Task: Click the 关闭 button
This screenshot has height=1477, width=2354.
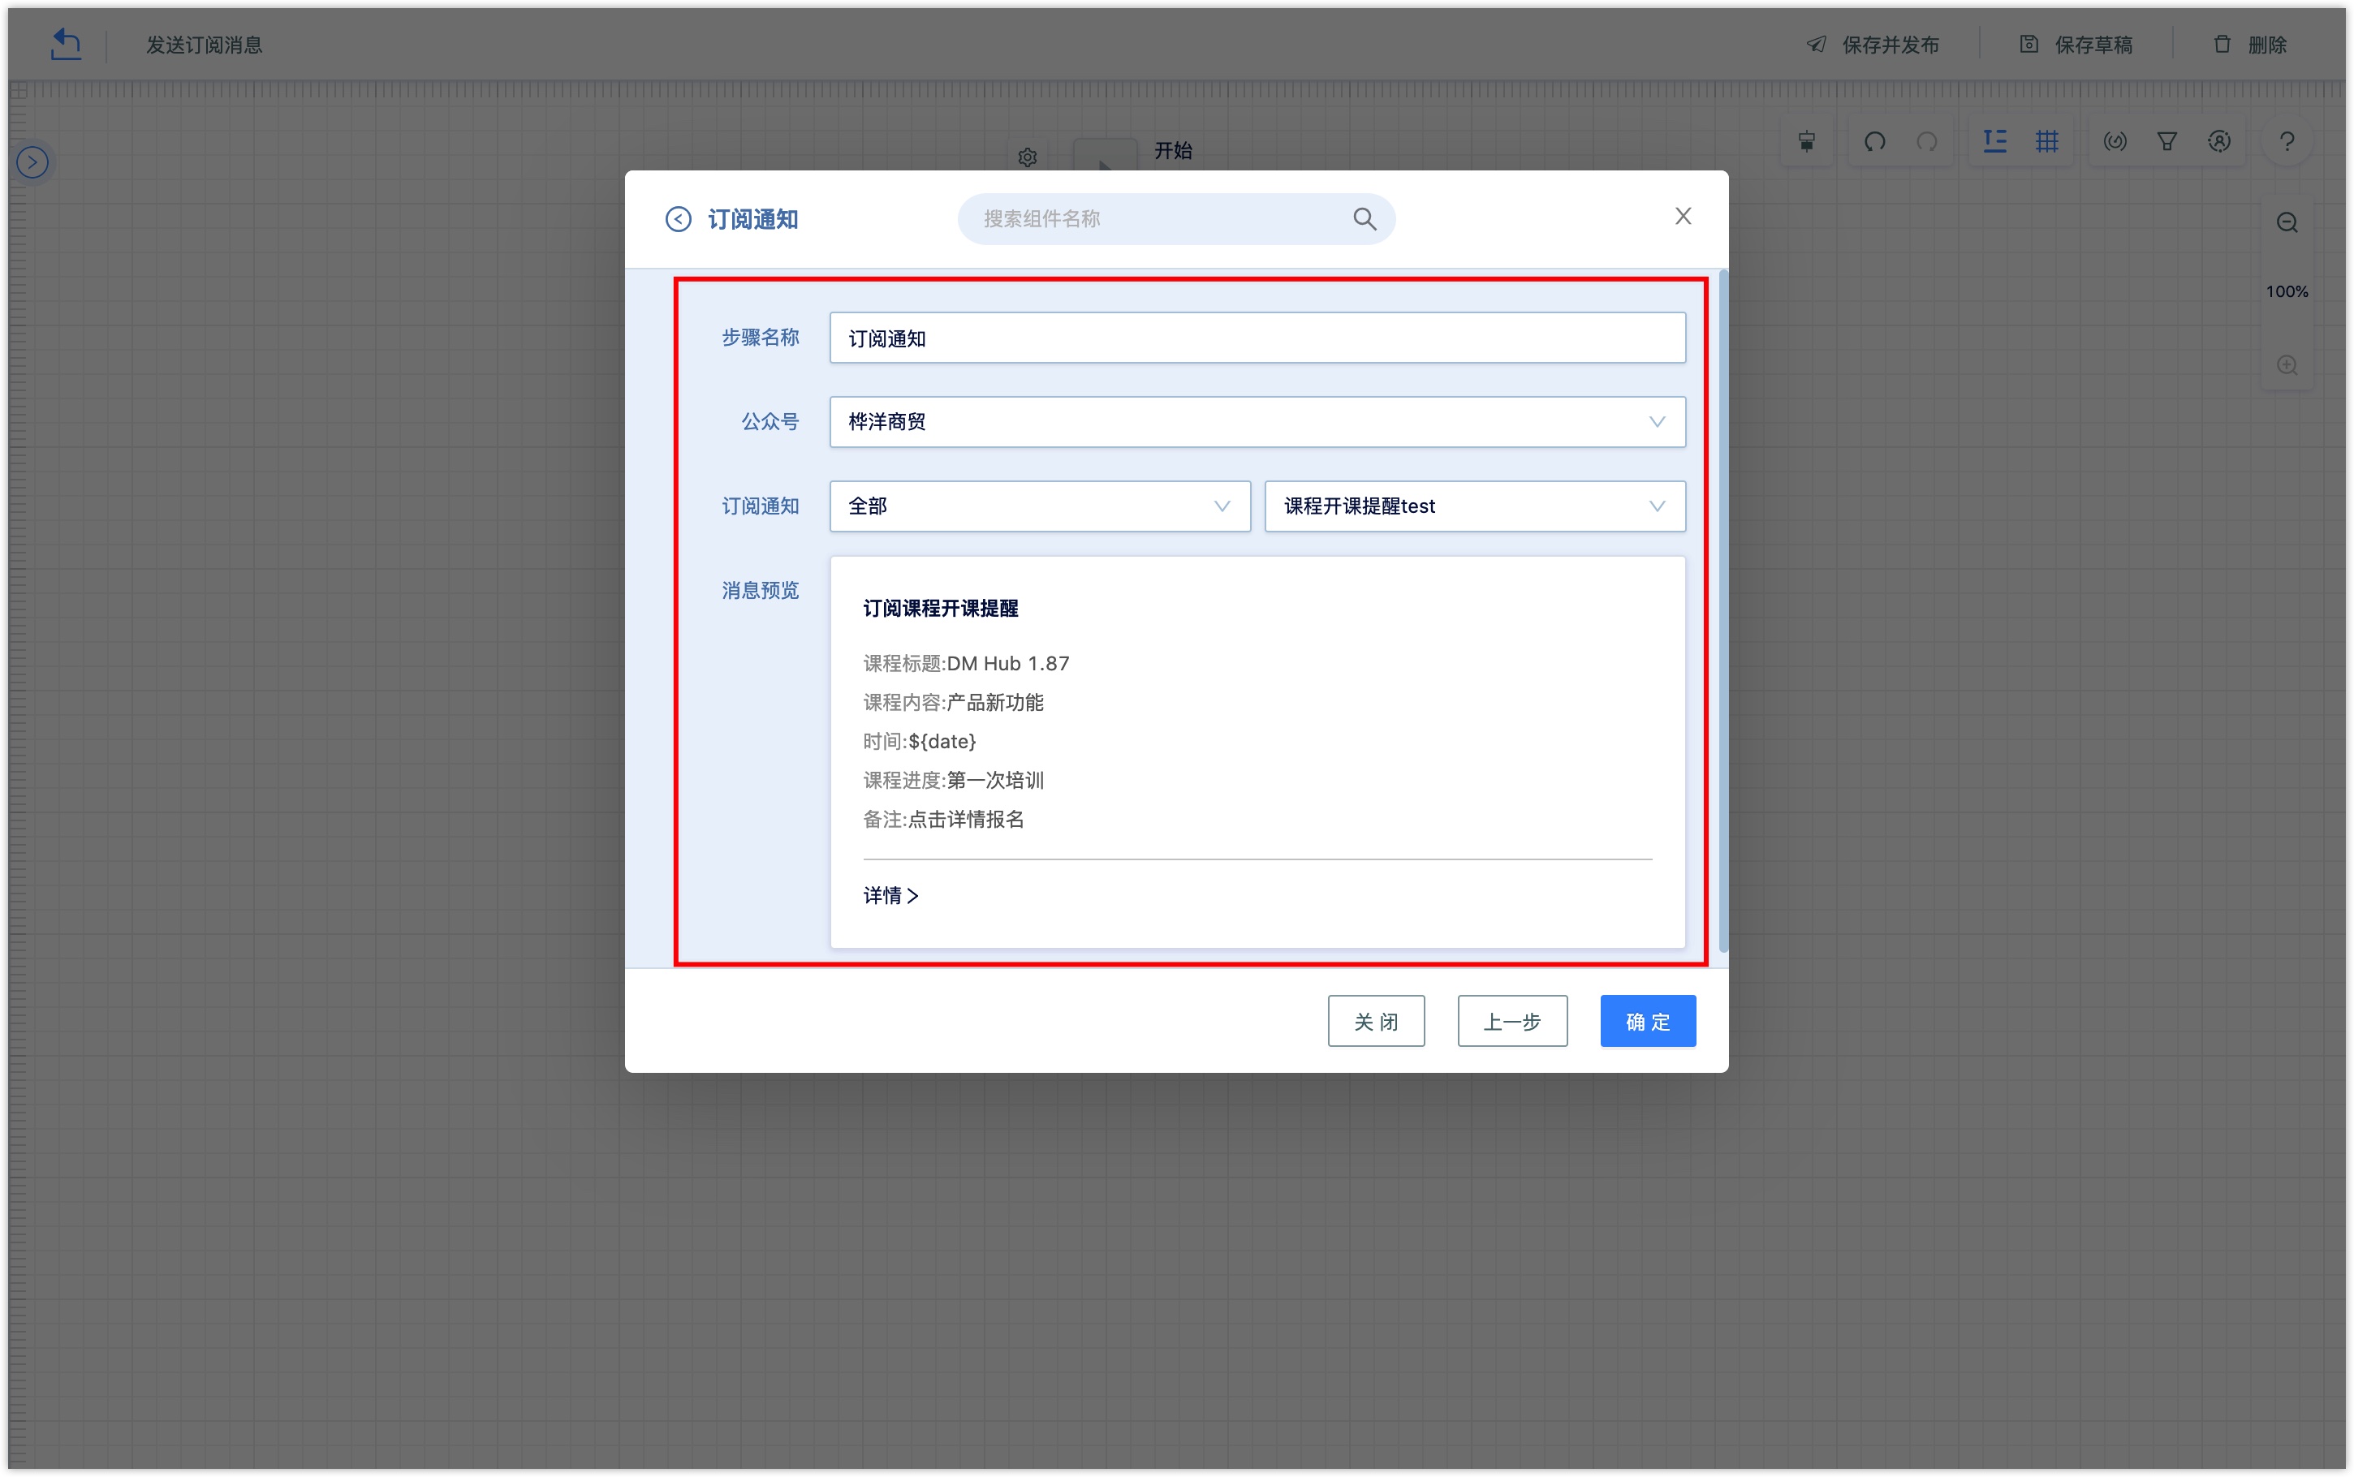Action: [x=1375, y=1021]
